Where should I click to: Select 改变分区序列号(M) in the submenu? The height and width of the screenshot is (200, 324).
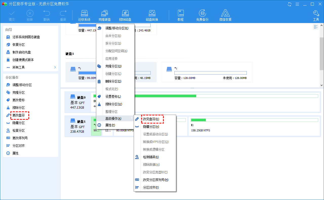point(155,180)
